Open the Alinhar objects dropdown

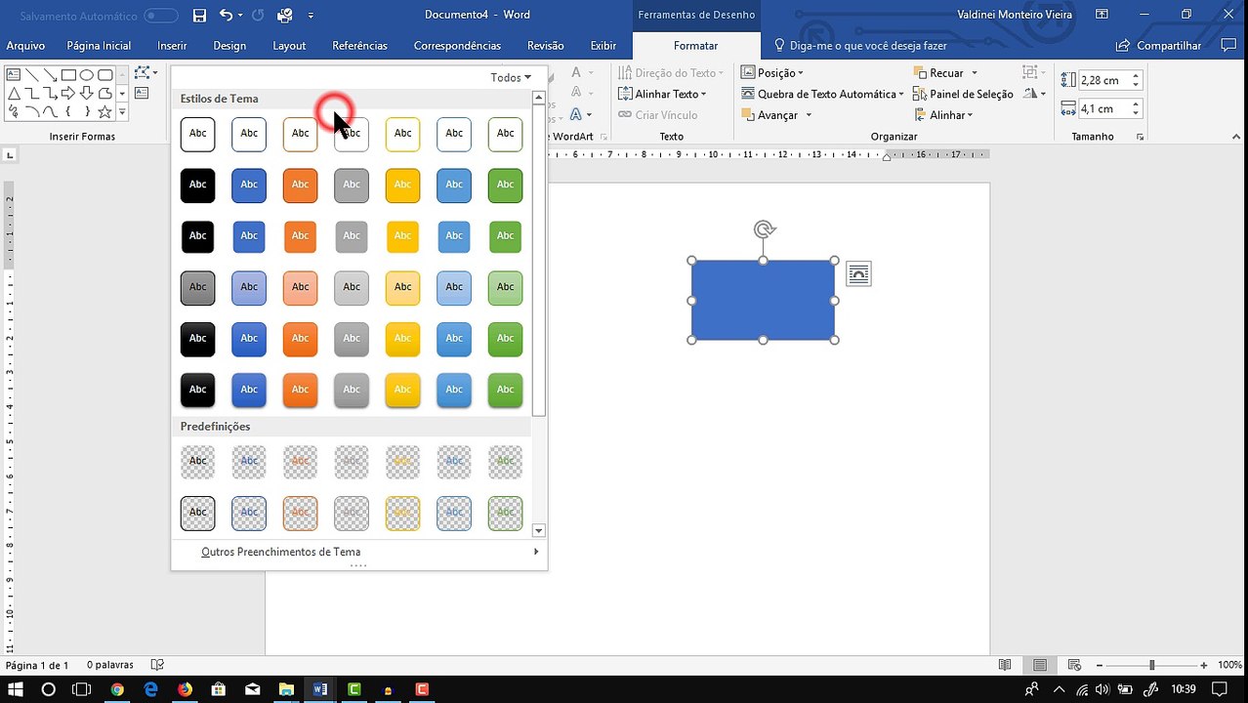tap(943, 115)
